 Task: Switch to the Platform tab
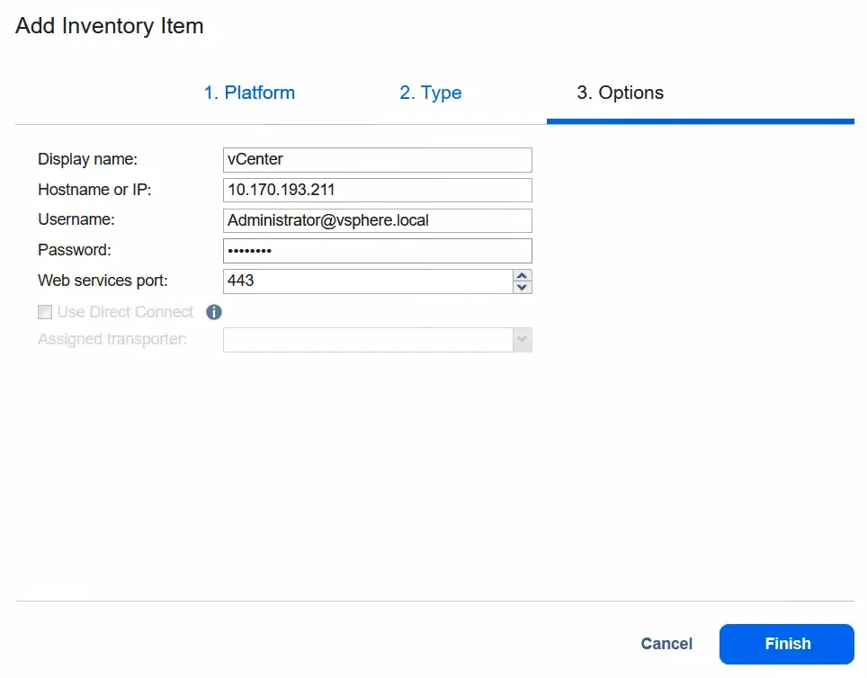point(249,92)
